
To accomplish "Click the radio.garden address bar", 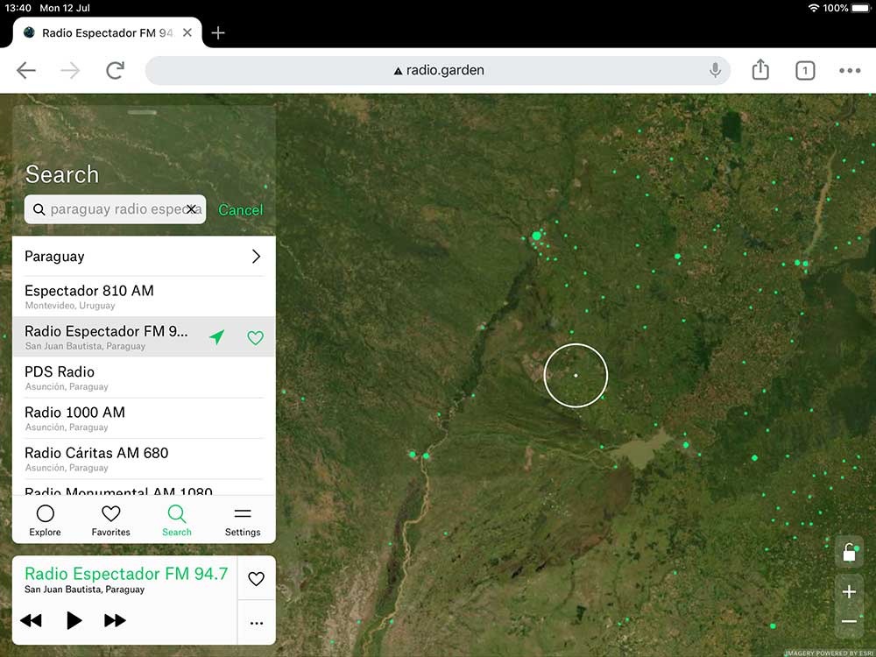I will pyautogui.click(x=438, y=70).
